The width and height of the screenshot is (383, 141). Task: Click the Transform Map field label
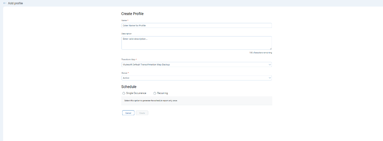click(128, 59)
